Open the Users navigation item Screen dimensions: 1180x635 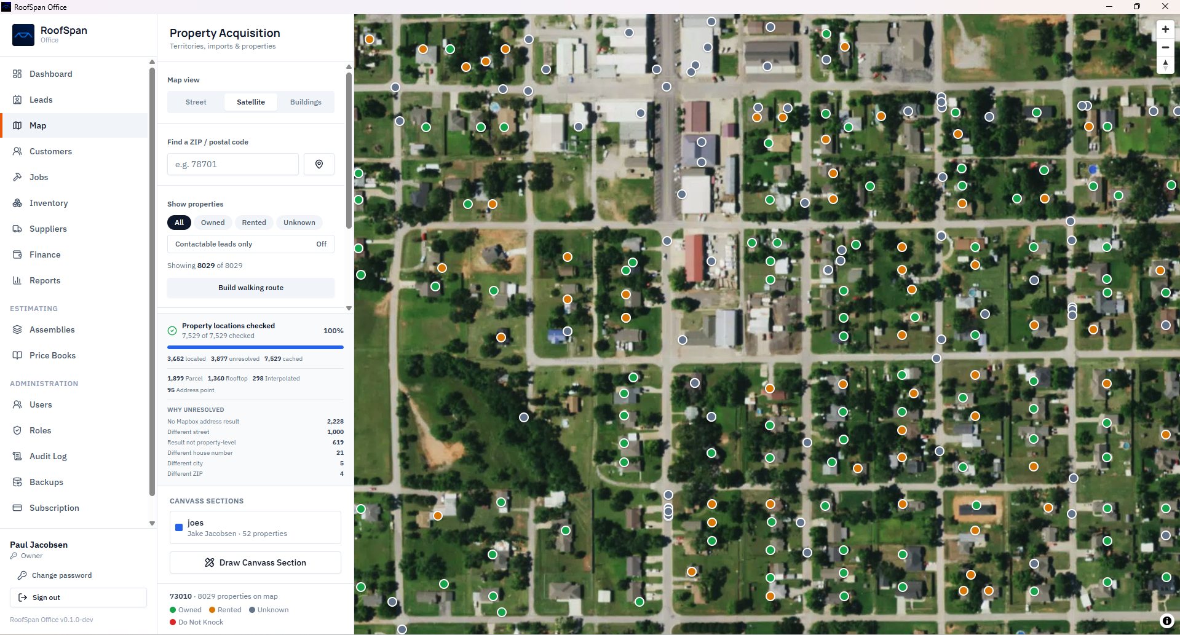pyautogui.click(x=74, y=404)
